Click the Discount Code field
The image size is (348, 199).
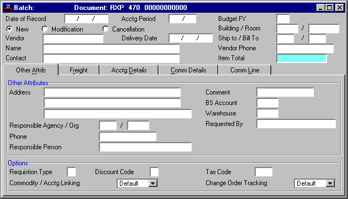tap(154, 172)
